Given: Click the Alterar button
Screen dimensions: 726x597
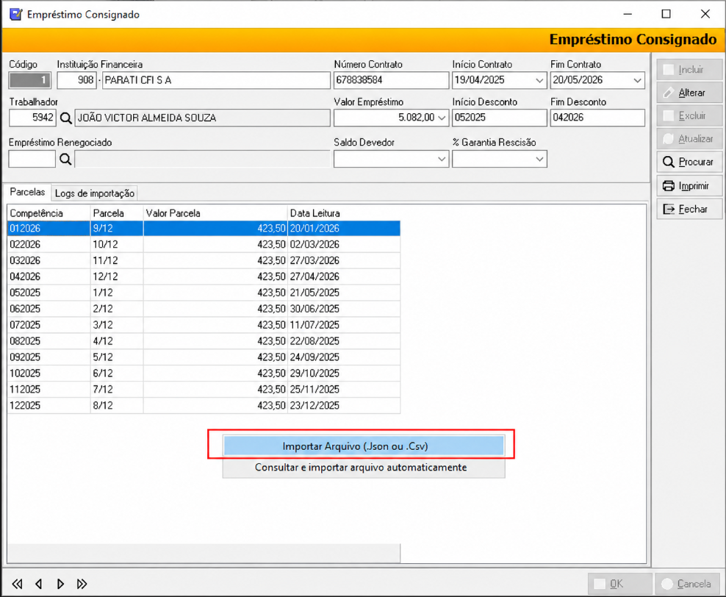Looking at the screenshot, I should point(689,93).
